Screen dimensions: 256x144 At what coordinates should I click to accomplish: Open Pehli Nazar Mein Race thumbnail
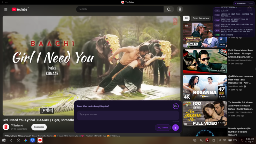[205, 61]
